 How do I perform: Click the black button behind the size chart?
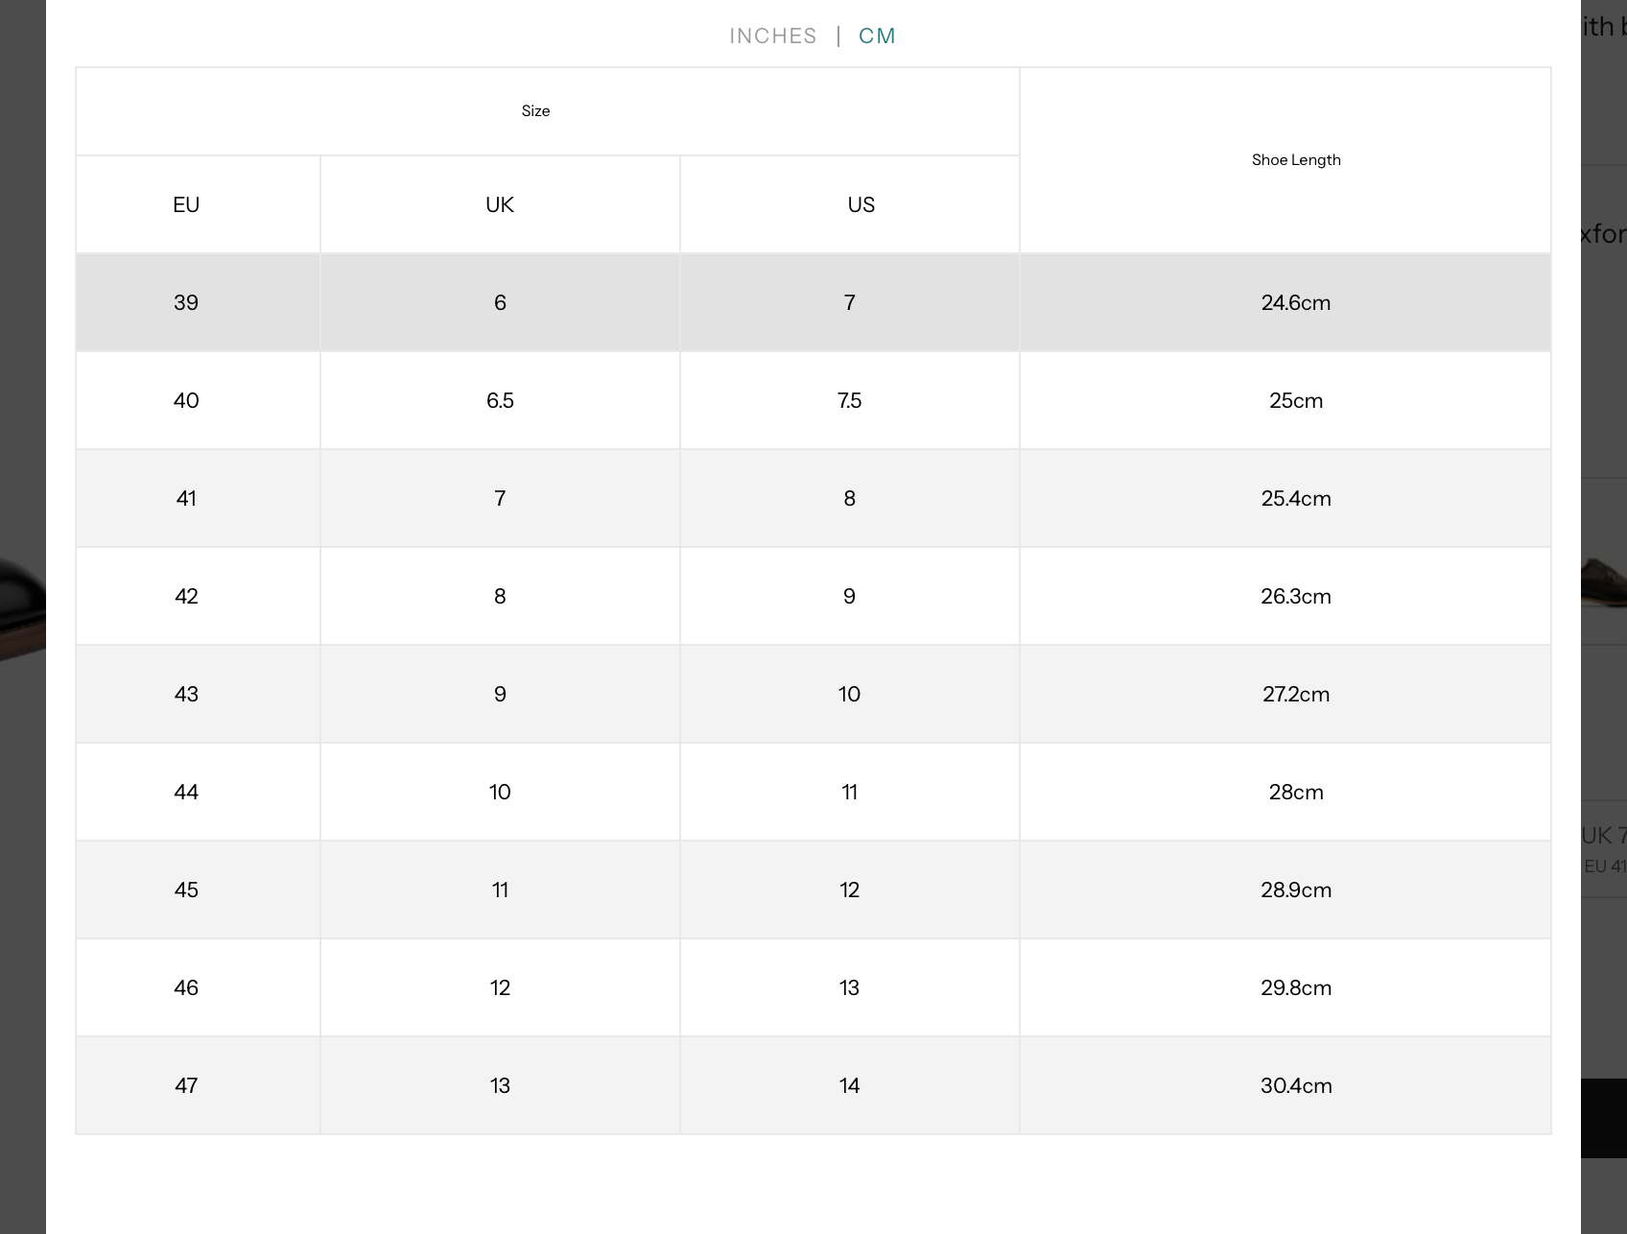[1604, 1118]
